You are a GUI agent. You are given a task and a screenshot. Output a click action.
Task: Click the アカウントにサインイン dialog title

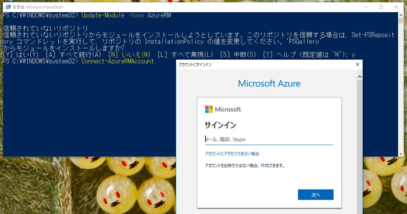point(195,64)
